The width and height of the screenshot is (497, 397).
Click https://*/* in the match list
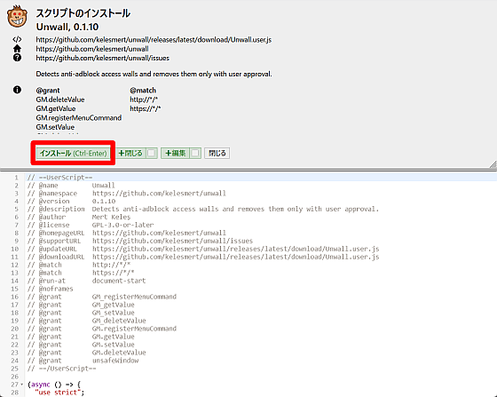tap(146, 108)
